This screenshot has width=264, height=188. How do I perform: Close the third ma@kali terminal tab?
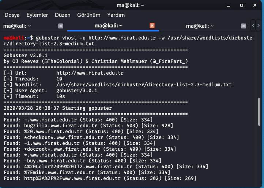244,26
